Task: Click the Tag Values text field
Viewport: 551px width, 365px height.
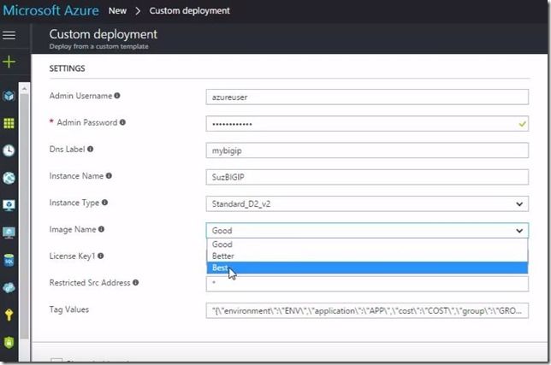Action: tap(367, 309)
